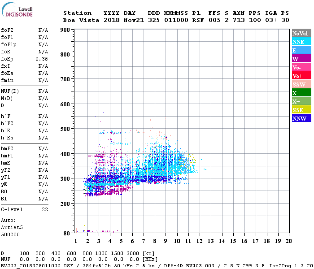Viewport: 314px width, 269px height.
Task: Click the h`E parameter label
Action: [x=5, y=131]
